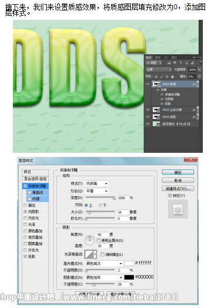Toggle the 预览(V) checkbox
This screenshot has width=211, height=308.
click(x=170, y=195)
